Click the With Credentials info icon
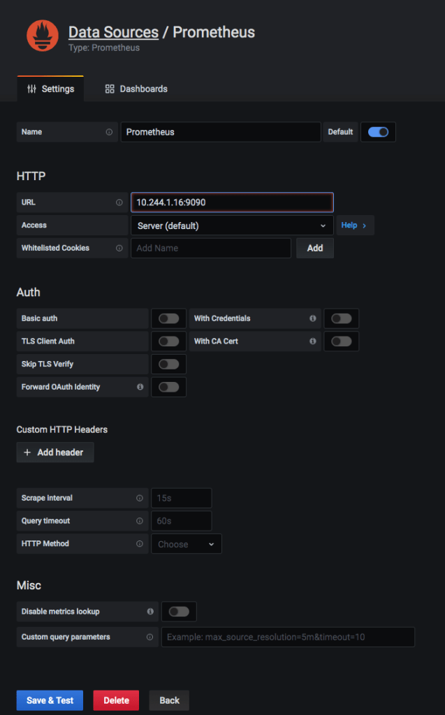Viewport: 445px width, 715px height. point(312,318)
